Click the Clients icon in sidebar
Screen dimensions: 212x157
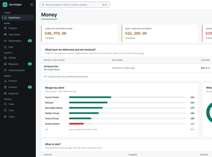[5, 58]
